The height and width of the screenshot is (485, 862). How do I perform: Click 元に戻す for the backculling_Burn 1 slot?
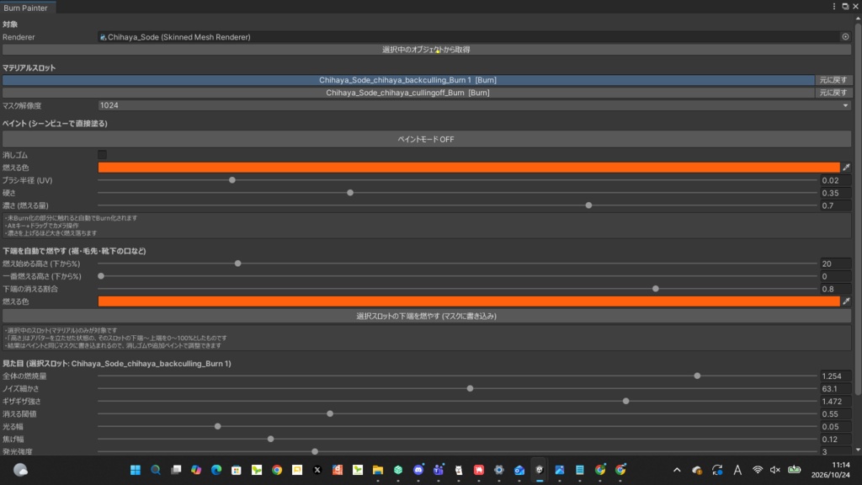(x=833, y=80)
